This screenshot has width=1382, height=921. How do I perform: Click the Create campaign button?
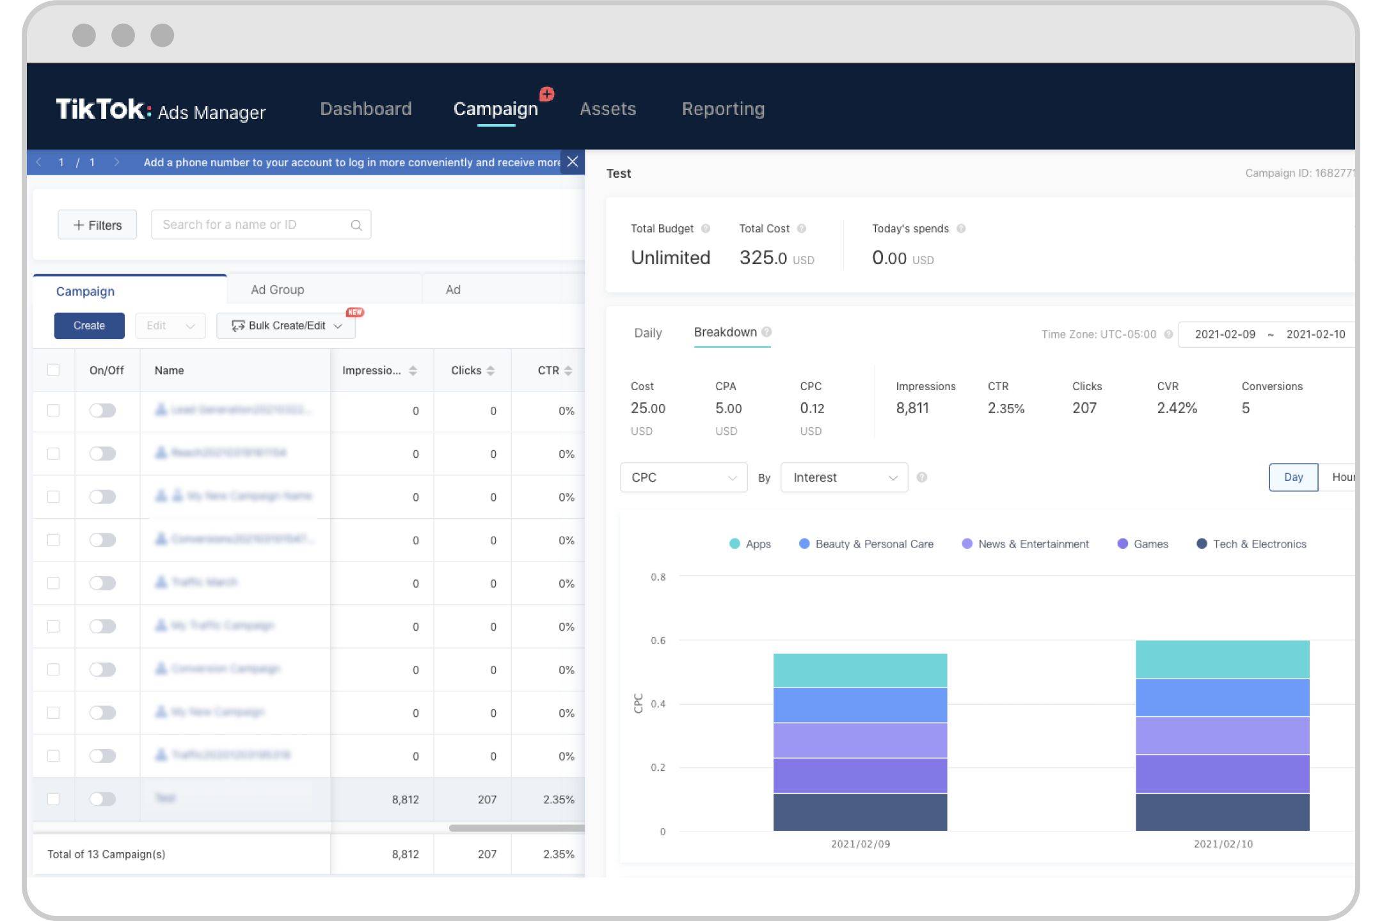coord(88,326)
